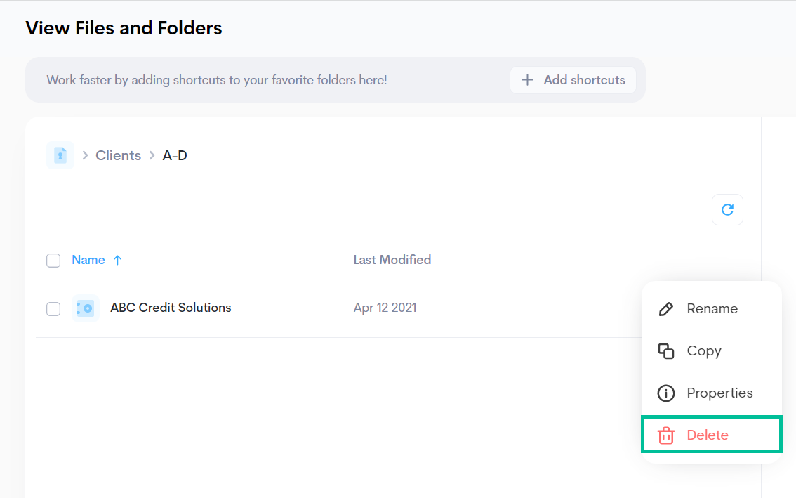This screenshot has width=796, height=498.
Task: Open the ABC Credit Solutions folder name
Action: click(x=171, y=308)
